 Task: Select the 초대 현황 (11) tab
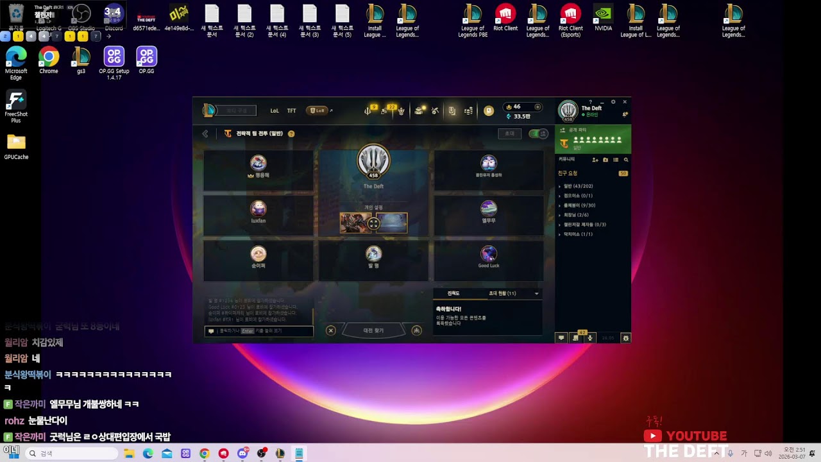point(502,293)
